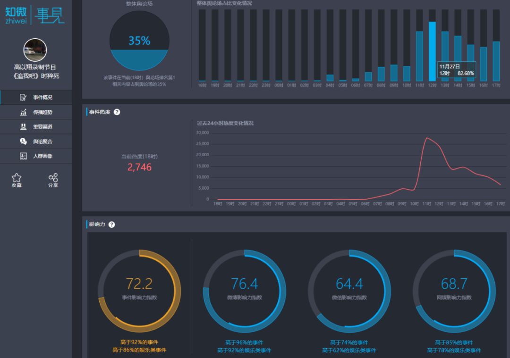
Task: Click the 人群画像 portrait icon
Action: click(x=23, y=156)
